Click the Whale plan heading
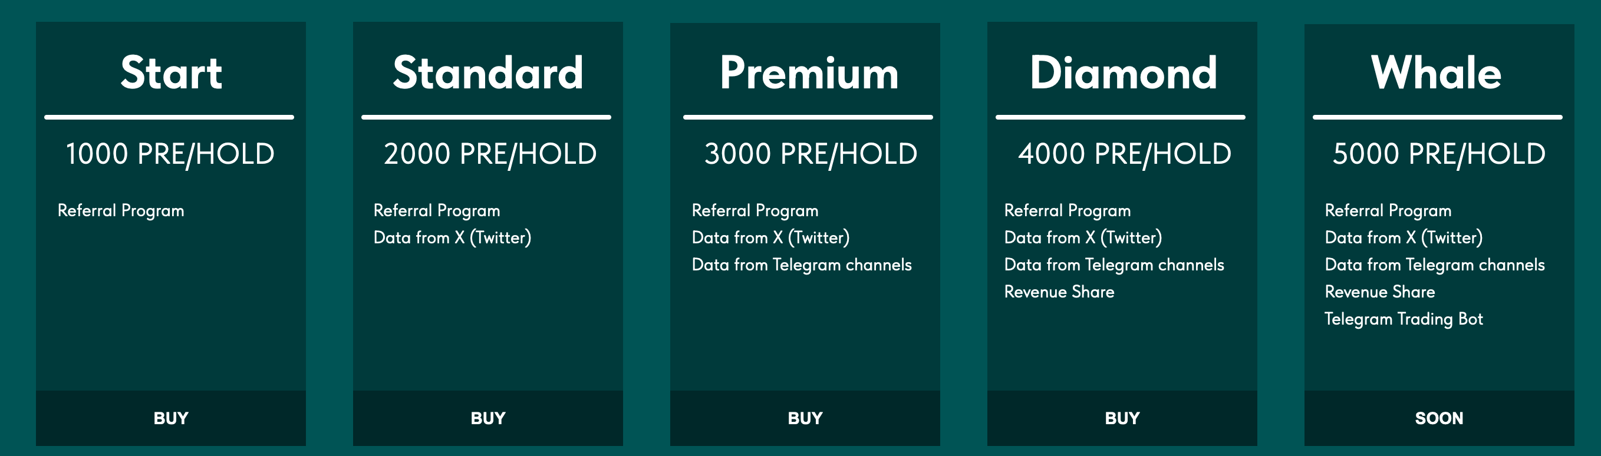 [1436, 72]
